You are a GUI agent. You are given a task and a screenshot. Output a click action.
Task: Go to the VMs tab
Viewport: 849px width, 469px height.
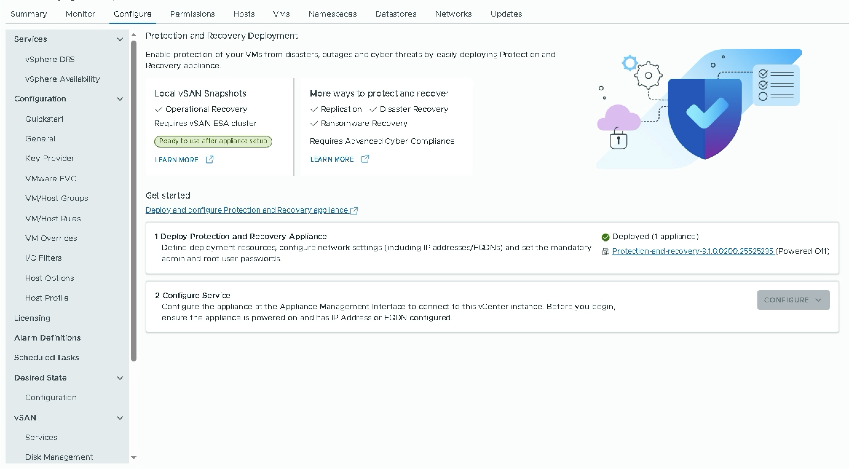tap(281, 14)
